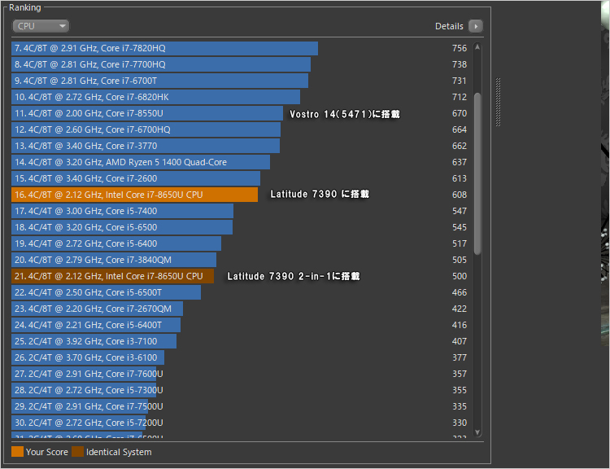Click the scrollbar down arrow
Screen dimensions: 610x469
(477, 432)
